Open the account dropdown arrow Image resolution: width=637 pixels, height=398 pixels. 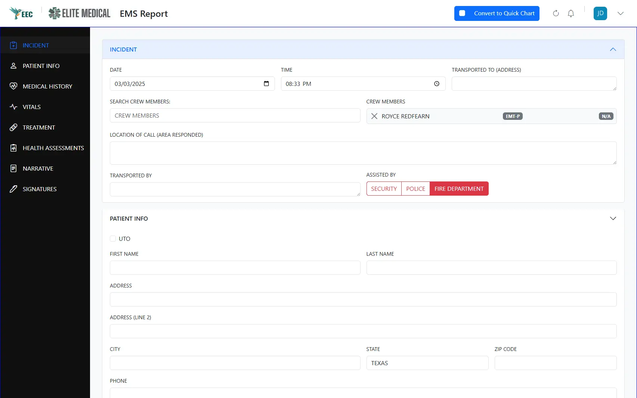click(x=620, y=13)
